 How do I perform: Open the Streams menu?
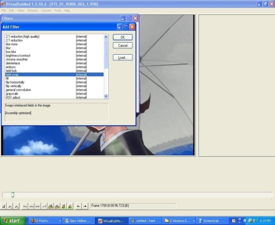33,11
